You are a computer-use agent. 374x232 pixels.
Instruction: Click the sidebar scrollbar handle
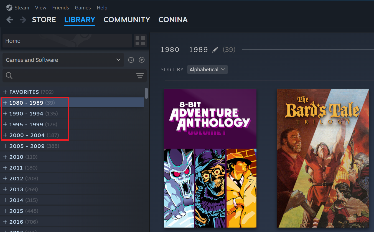[146, 93]
